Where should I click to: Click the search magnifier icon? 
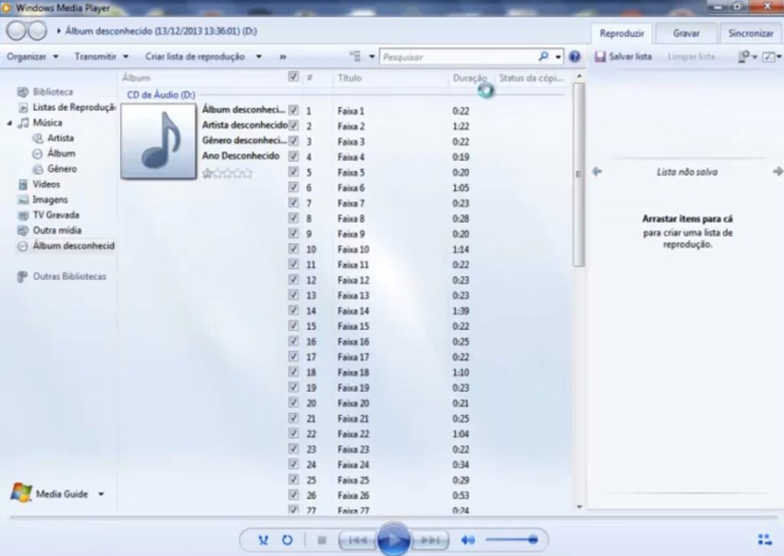click(544, 57)
